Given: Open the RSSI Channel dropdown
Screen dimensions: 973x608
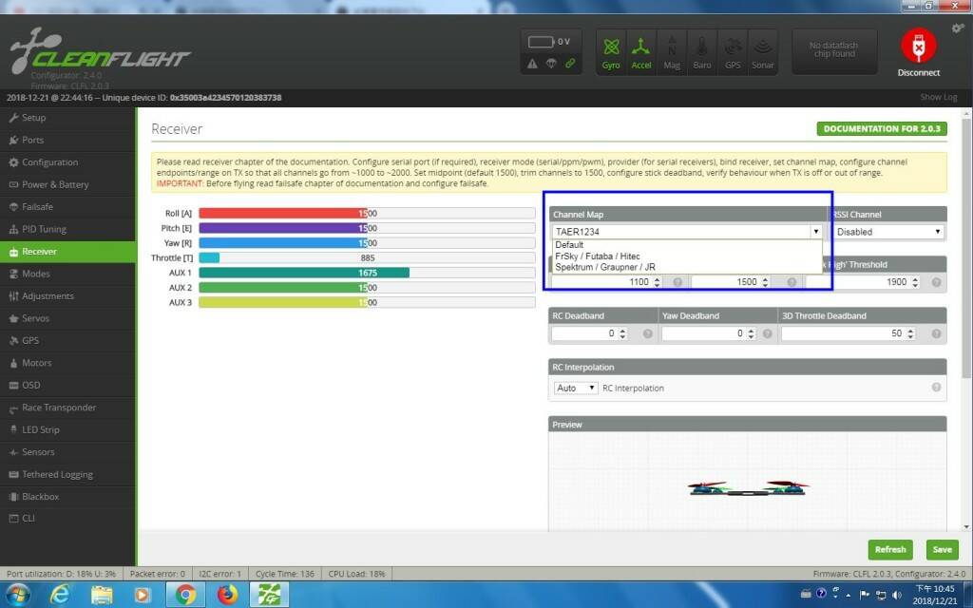Looking at the screenshot, I should pos(888,232).
